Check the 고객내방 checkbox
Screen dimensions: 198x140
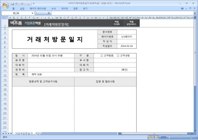coord(118,56)
